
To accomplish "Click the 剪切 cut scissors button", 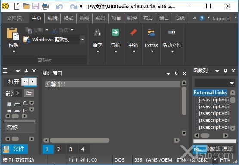I will coord(60,30).
